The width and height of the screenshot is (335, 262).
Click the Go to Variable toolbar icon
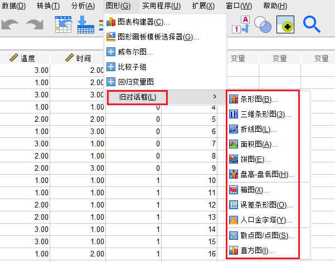click(86, 25)
